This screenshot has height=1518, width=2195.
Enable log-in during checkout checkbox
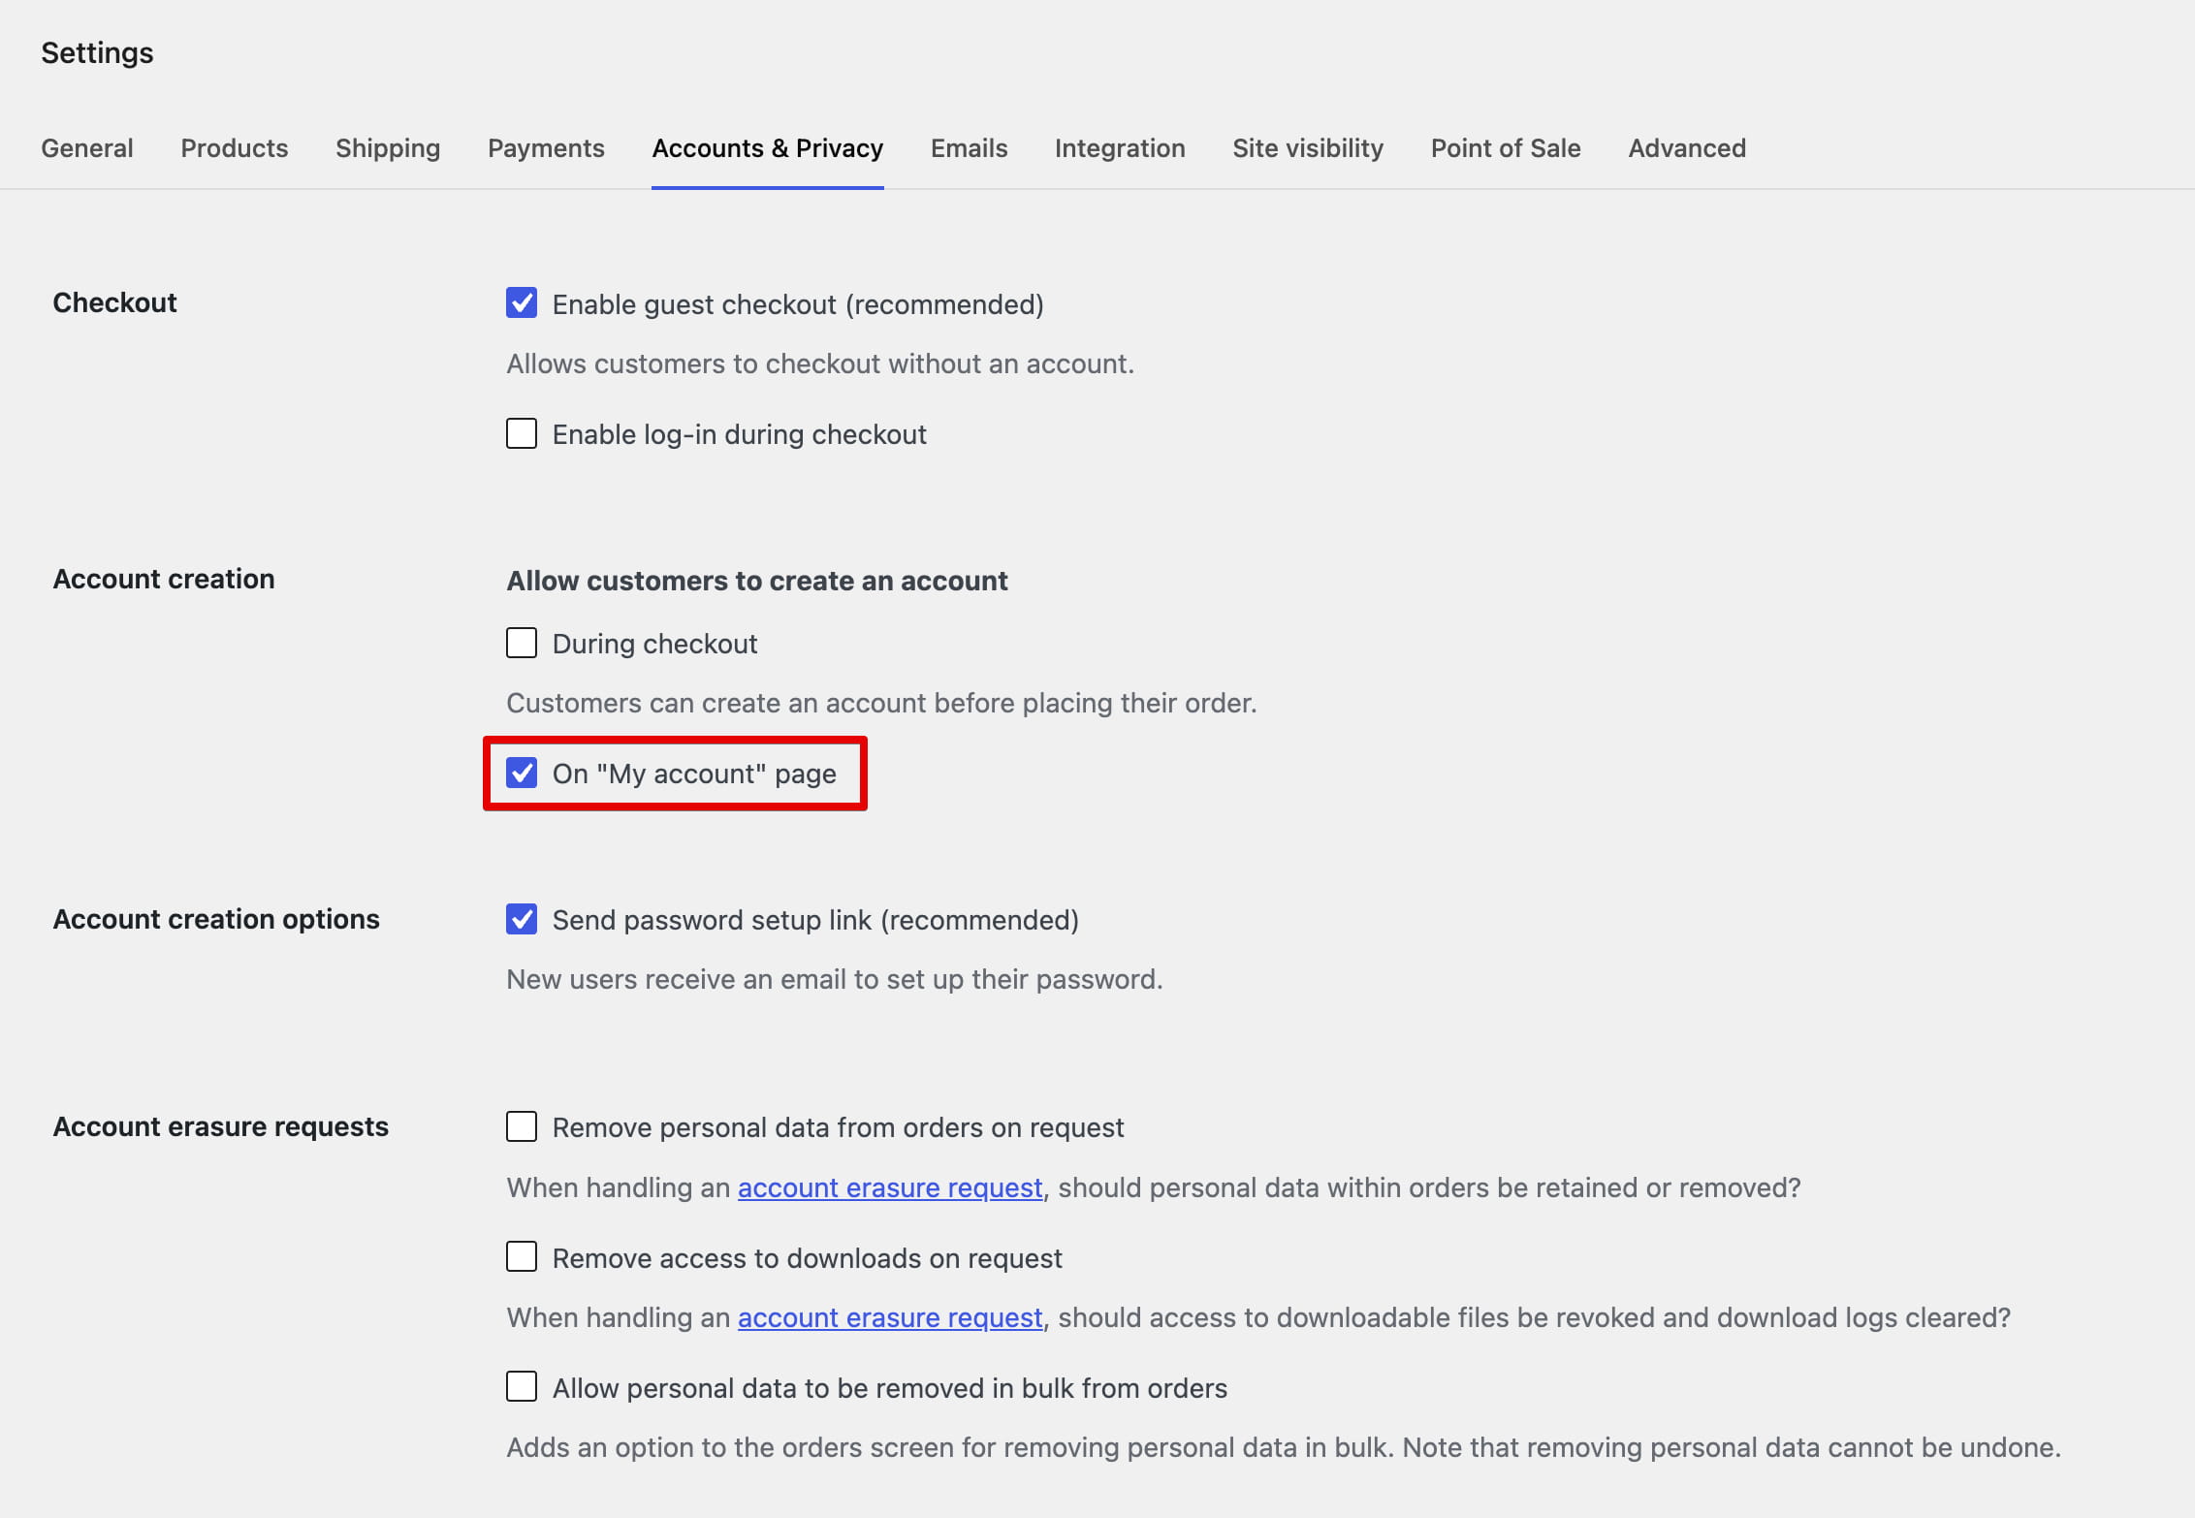click(522, 433)
